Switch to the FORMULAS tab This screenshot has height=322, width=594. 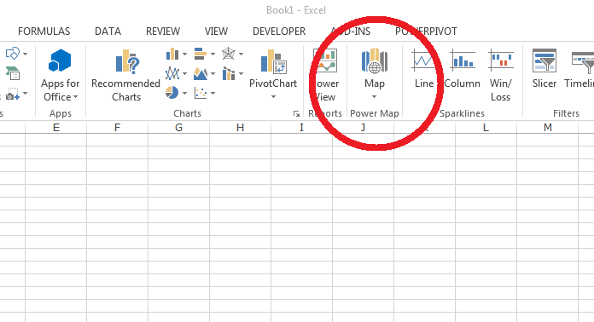click(44, 32)
